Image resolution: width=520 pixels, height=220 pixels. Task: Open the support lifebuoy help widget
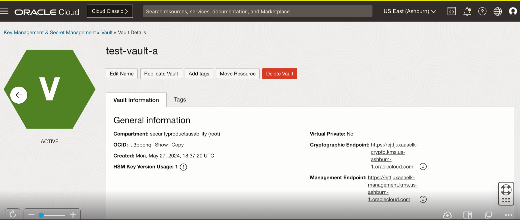[506, 190]
